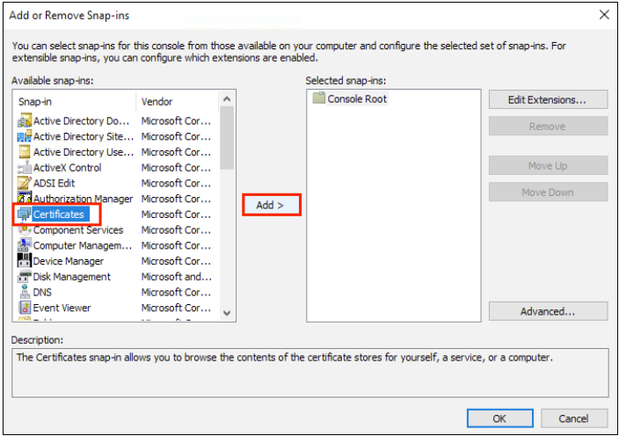Open Edit Extensions dialog

tap(548, 100)
